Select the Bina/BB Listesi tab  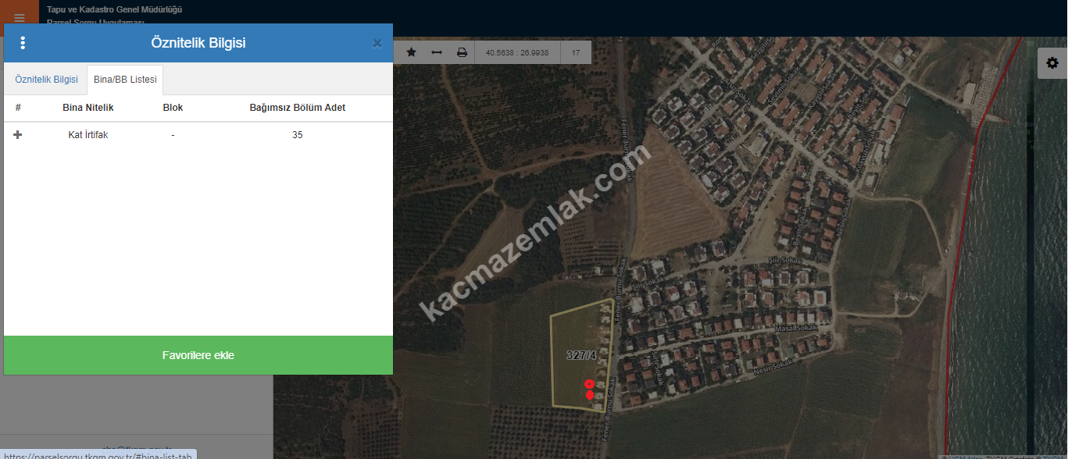pyautogui.click(x=125, y=80)
